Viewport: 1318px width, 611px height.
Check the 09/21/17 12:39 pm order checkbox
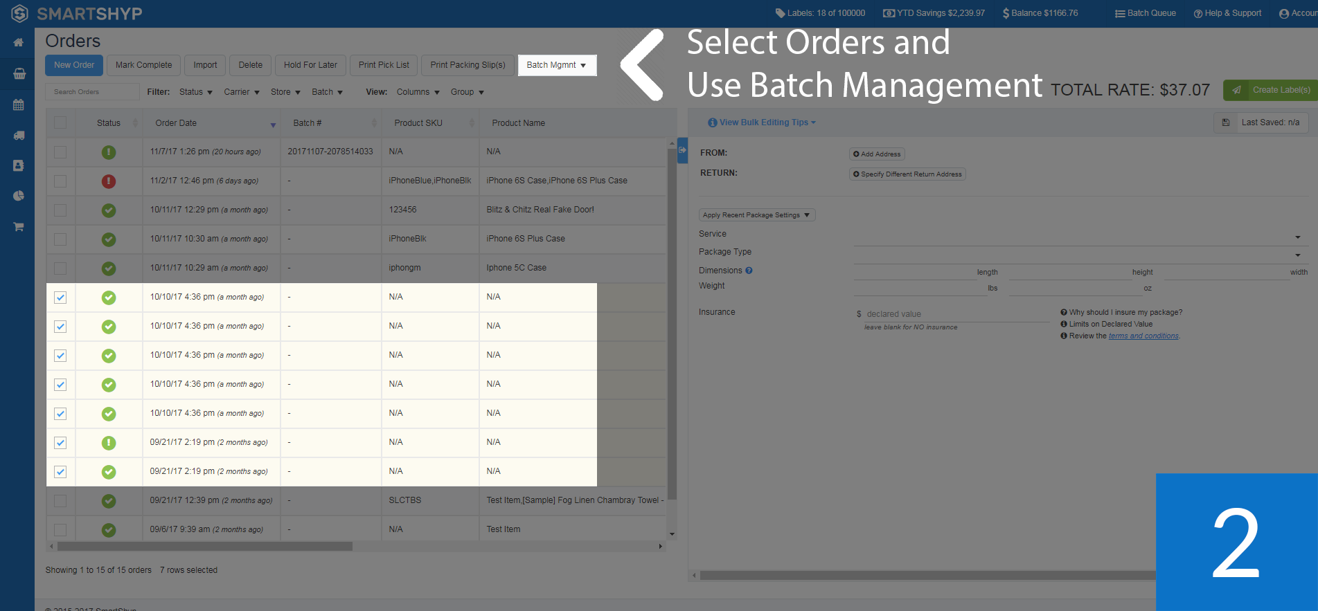tap(60, 501)
